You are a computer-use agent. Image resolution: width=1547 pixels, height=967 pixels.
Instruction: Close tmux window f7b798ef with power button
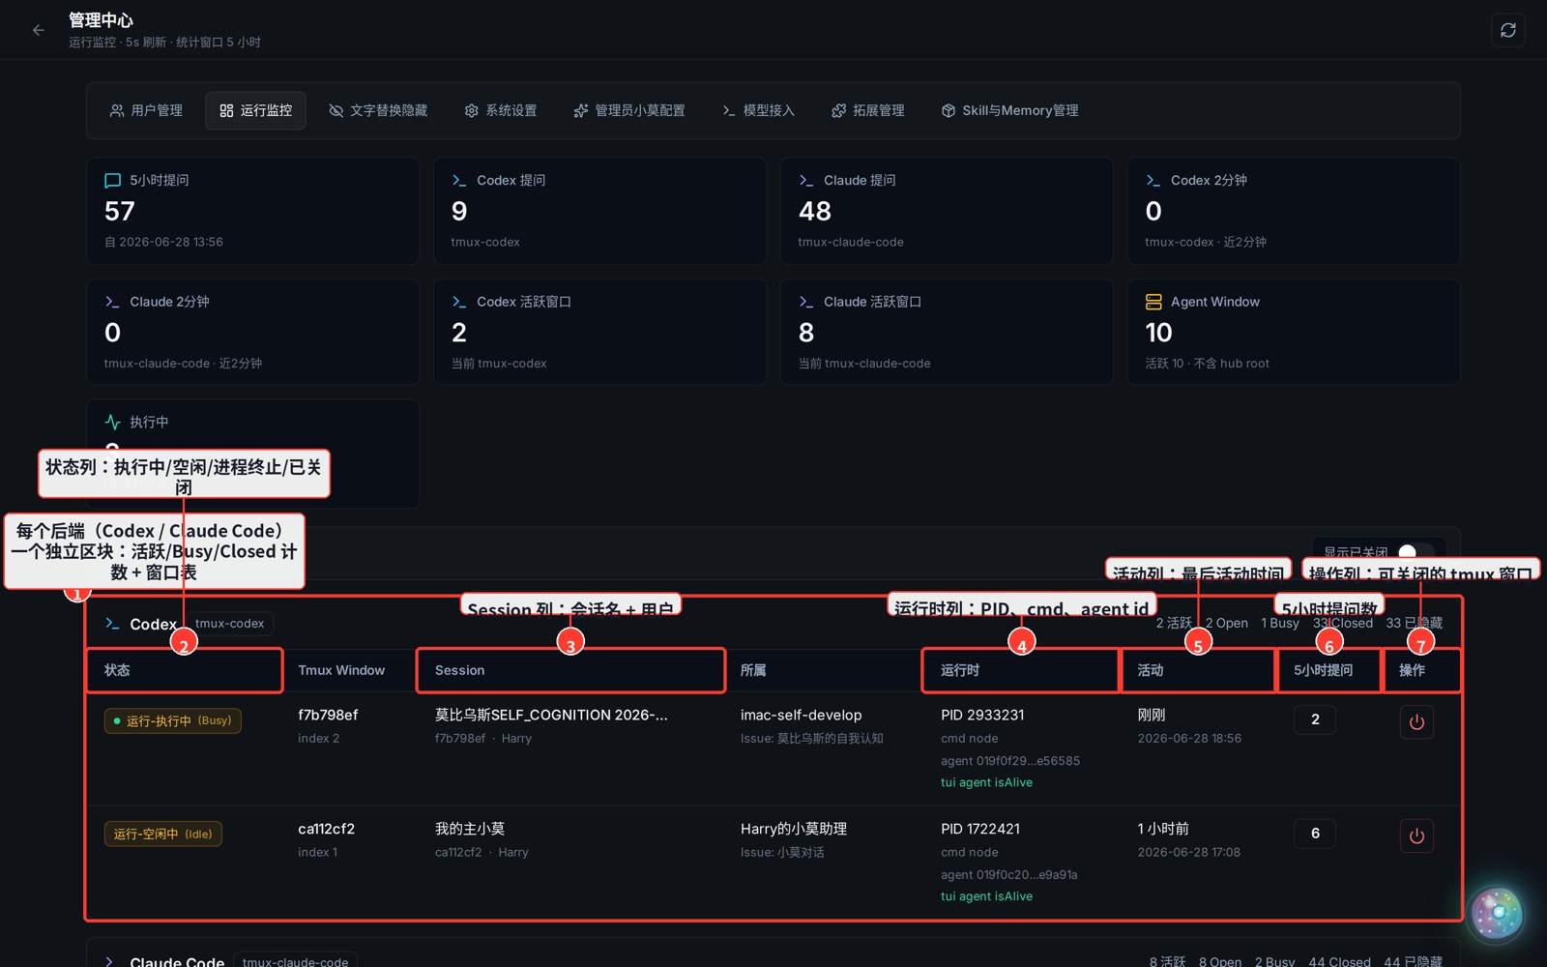(1416, 721)
